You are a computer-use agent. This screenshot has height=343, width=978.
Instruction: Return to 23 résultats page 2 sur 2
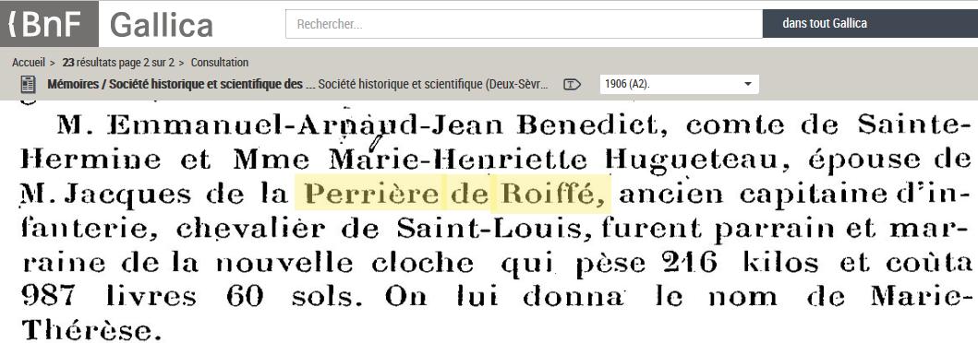tap(118, 63)
